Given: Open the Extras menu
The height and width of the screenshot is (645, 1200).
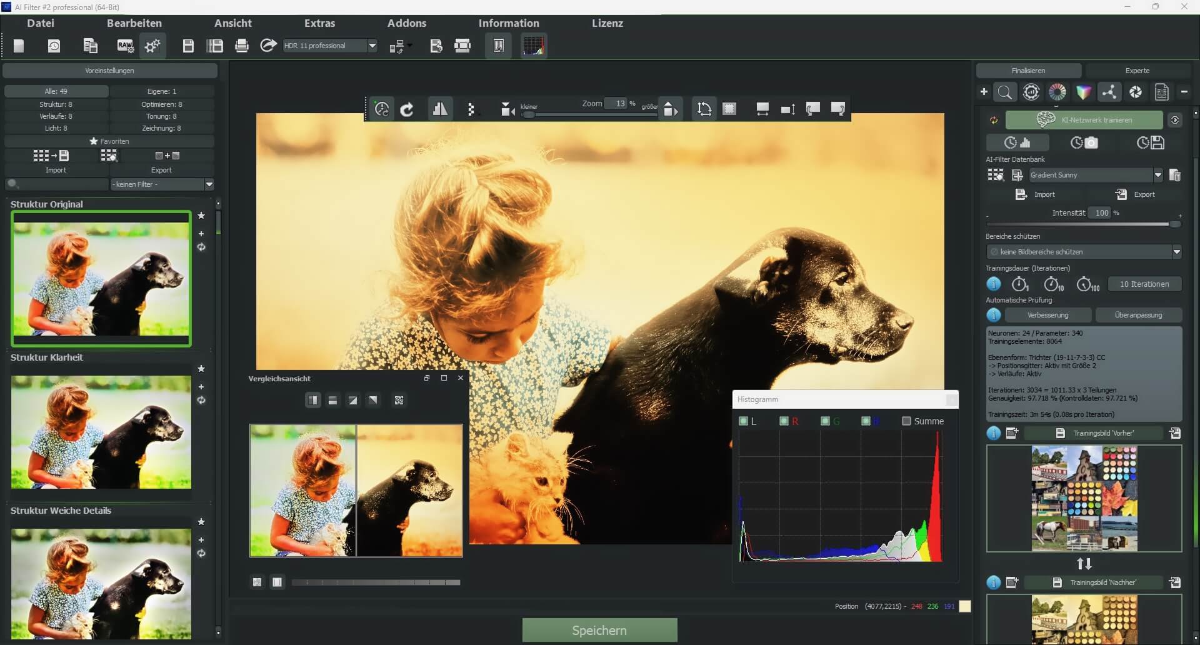Looking at the screenshot, I should (320, 23).
